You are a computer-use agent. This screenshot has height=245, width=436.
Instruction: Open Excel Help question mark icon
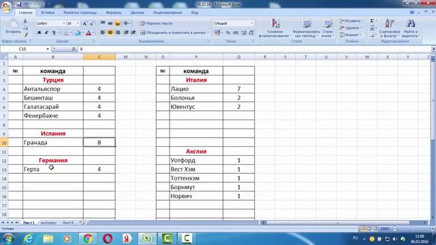[412, 12]
